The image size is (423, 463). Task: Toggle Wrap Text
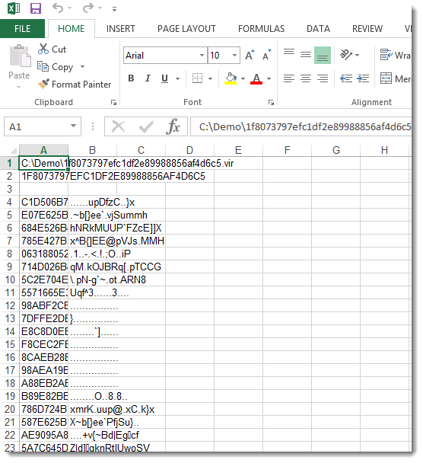coord(396,55)
